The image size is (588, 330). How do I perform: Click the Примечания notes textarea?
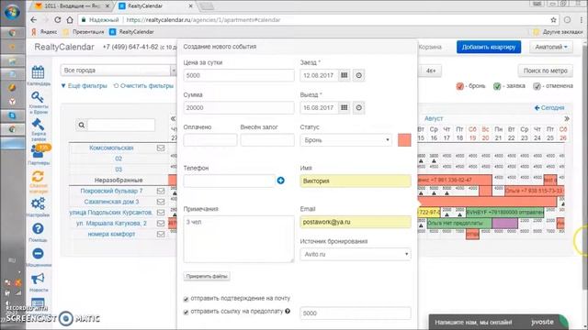click(x=239, y=238)
